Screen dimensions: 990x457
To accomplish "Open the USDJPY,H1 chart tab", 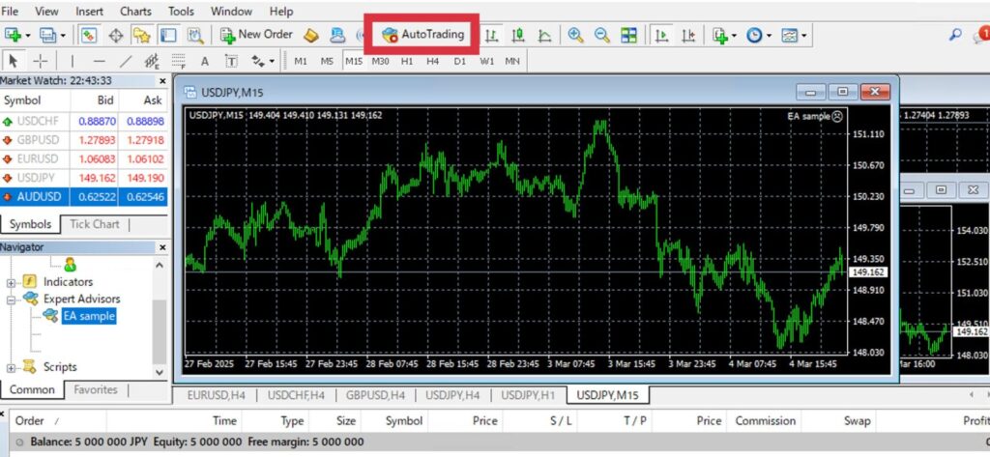I will click(528, 396).
